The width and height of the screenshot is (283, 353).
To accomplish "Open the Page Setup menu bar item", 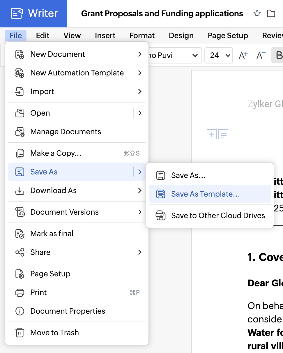I will (228, 36).
